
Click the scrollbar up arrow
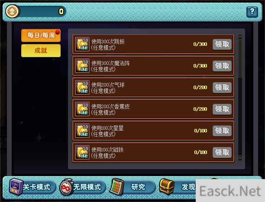tap(240, 37)
